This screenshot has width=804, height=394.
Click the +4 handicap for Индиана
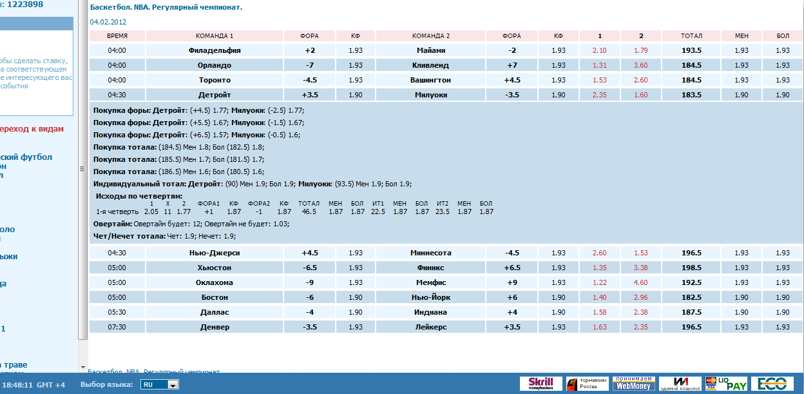click(512, 312)
